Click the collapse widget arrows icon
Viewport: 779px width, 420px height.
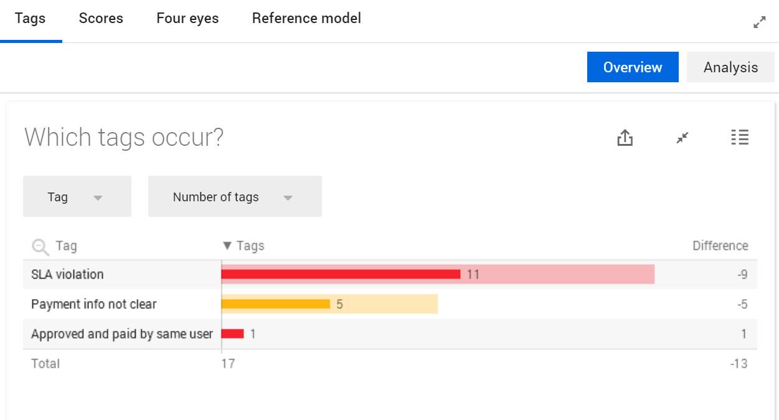point(682,138)
